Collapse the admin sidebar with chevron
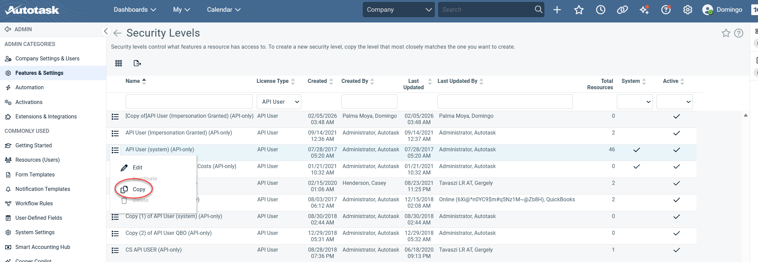Image resolution: width=758 pixels, height=262 pixels. point(106,31)
